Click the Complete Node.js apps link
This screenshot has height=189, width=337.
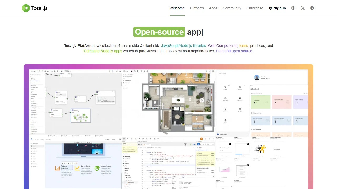click(103, 51)
